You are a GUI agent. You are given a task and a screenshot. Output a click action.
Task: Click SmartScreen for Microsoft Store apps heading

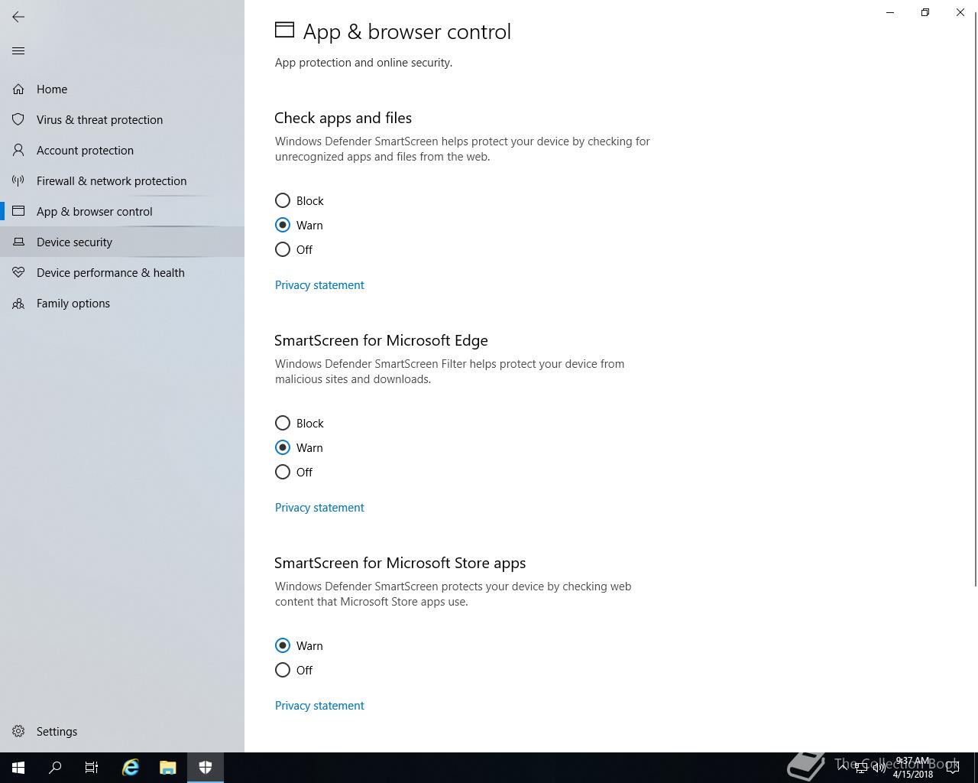coord(400,563)
